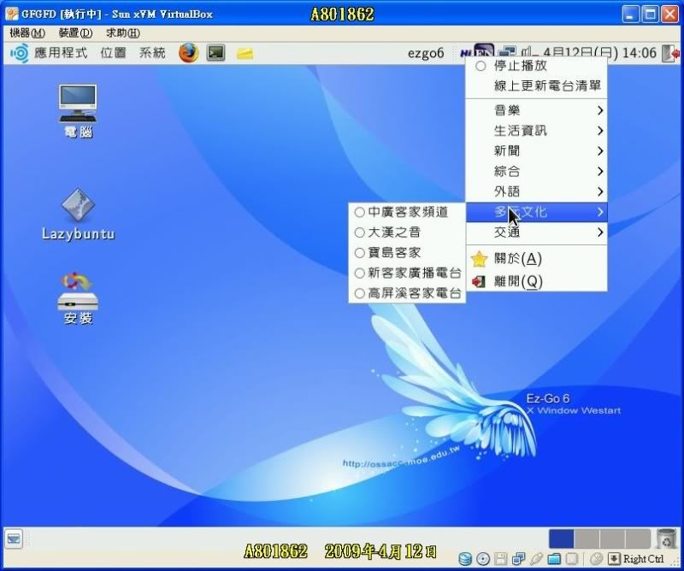Screen dimensions: 684x571
Task: Switch to the third workspace
Action: pyautogui.click(x=612, y=539)
